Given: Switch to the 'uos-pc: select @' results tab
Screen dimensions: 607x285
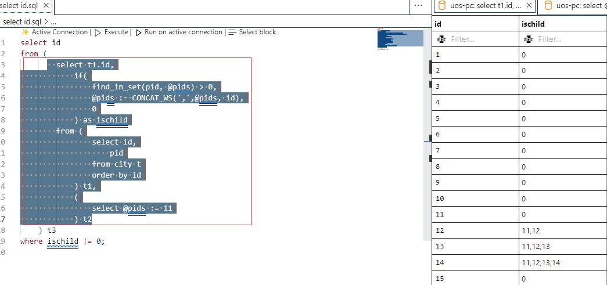Looking at the screenshot, I should 581,6.
